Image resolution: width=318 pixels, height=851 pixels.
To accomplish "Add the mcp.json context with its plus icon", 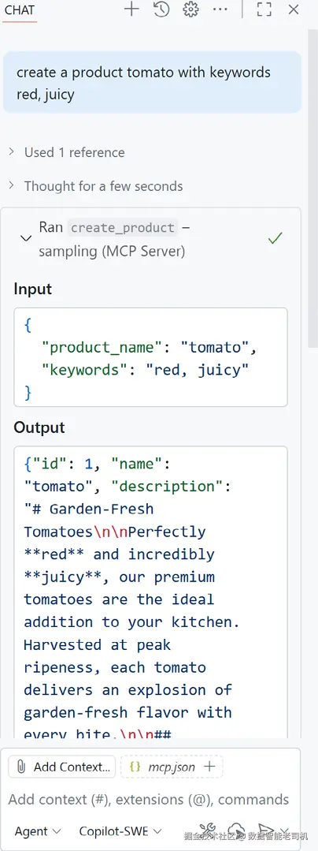I will pos(209,767).
